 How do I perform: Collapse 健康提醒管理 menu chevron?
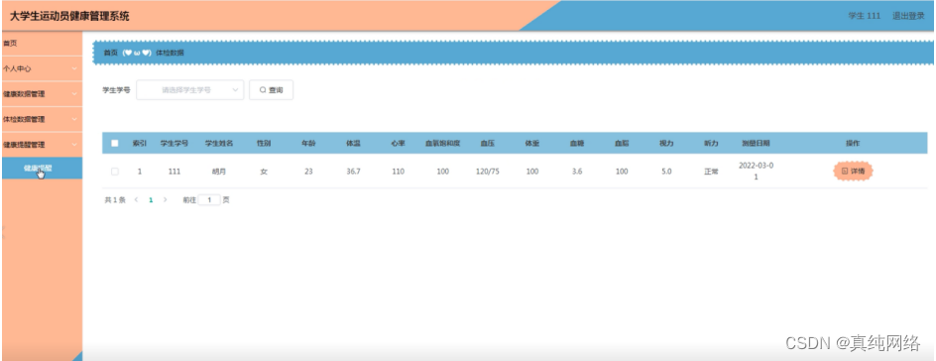coord(74,145)
